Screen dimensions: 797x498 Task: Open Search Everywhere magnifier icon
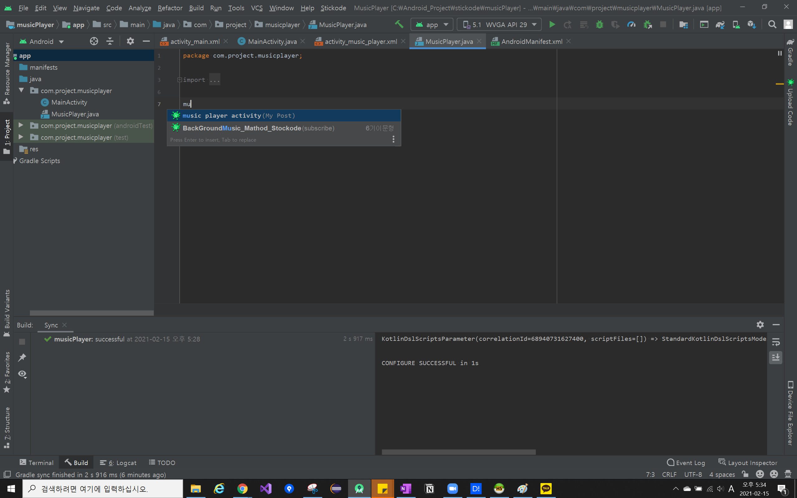(x=772, y=25)
